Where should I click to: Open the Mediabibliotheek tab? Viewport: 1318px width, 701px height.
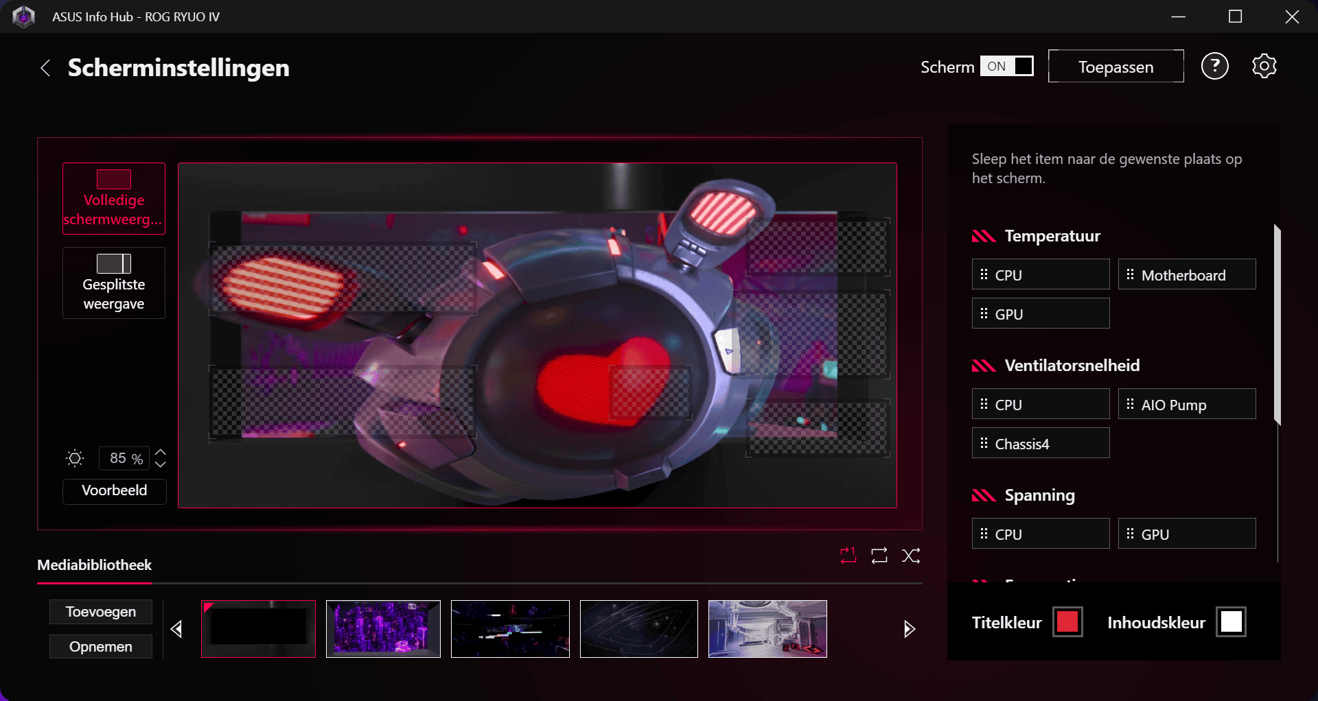tap(94, 565)
